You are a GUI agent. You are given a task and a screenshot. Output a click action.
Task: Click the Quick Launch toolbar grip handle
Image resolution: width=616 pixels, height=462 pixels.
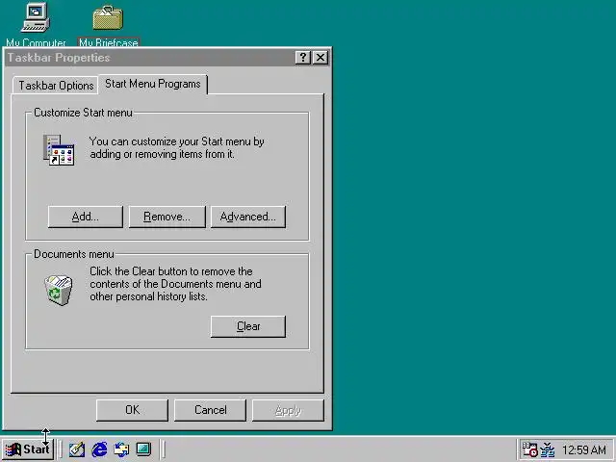pos(60,449)
